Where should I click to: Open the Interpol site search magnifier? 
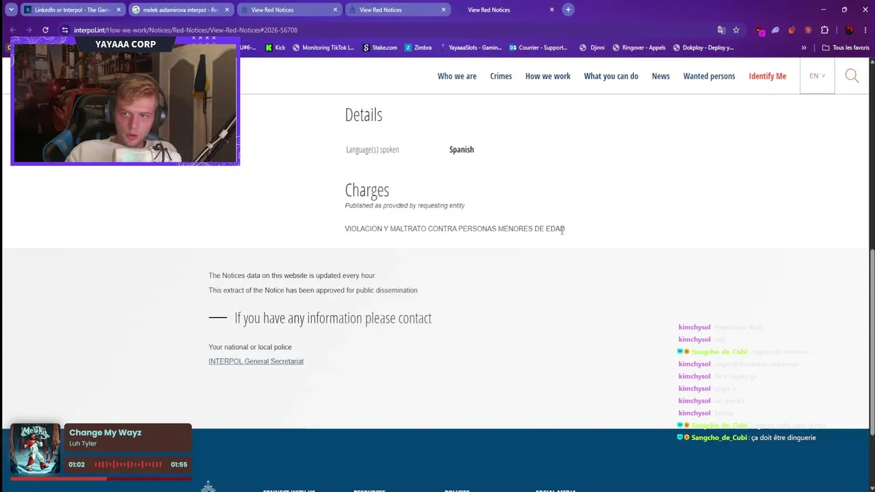(x=852, y=76)
